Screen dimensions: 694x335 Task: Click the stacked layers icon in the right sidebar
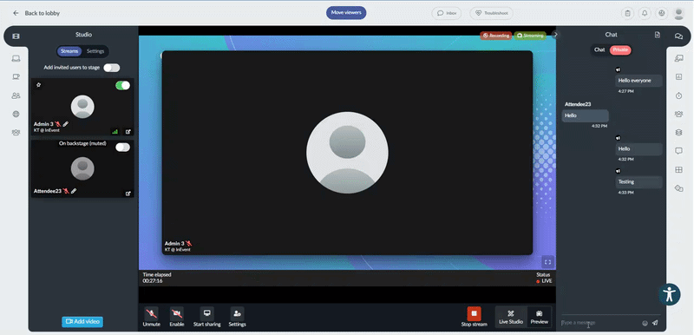[678, 132]
